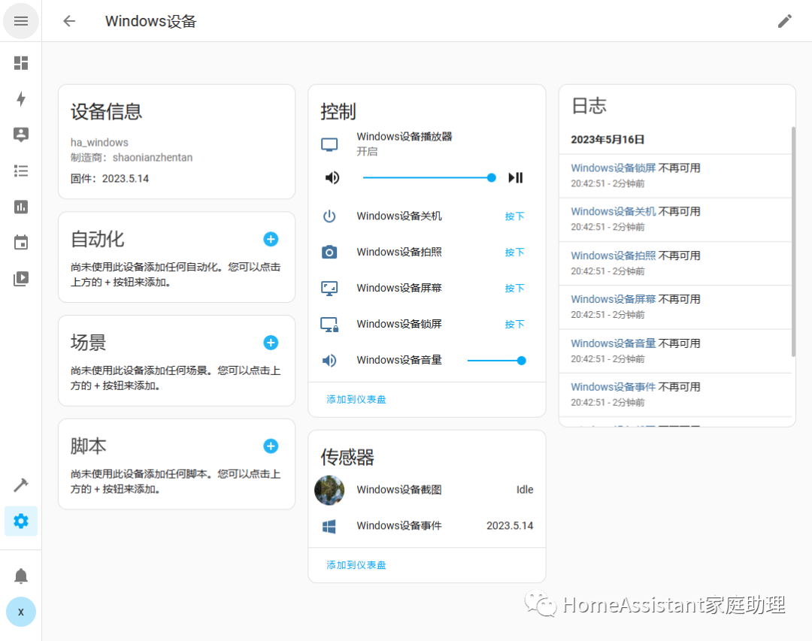The height and width of the screenshot is (641, 812).
Task: Click the shutdown power icon
Action: (329, 216)
